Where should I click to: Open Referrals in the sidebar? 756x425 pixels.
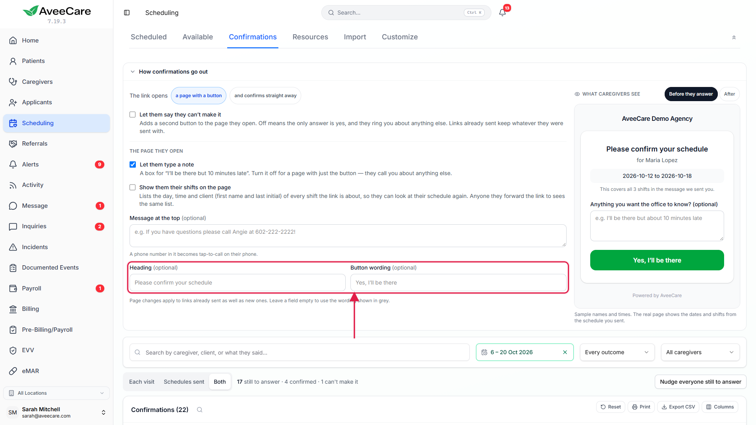(56, 144)
